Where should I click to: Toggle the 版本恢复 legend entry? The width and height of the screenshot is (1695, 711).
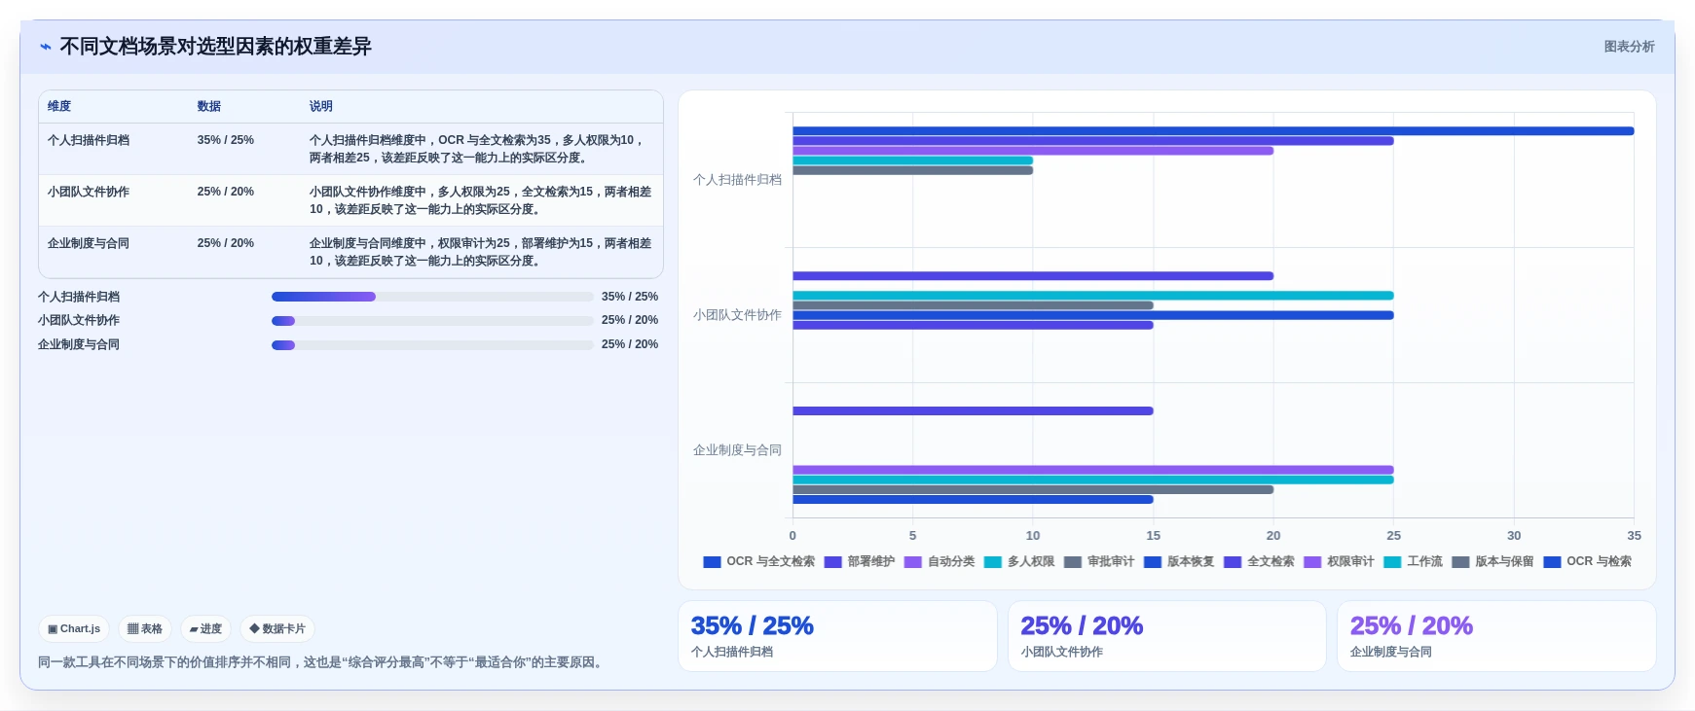point(1179,562)
